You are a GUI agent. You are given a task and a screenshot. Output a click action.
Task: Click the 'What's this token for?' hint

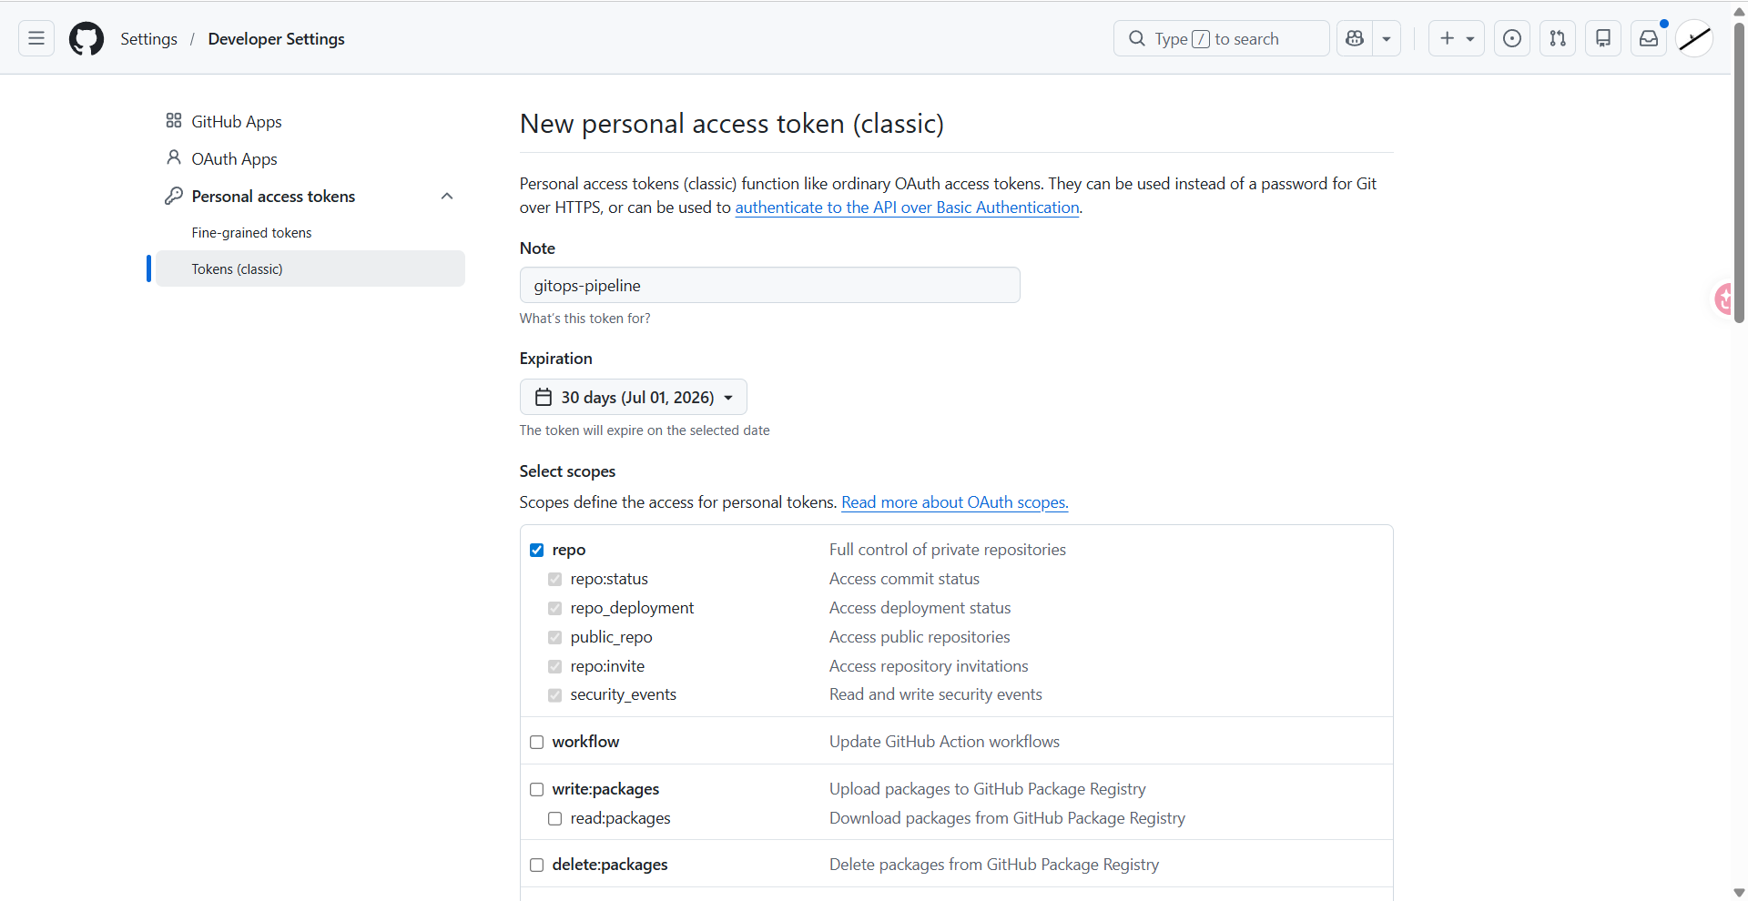pyautogui.click(x=584, y=318)
